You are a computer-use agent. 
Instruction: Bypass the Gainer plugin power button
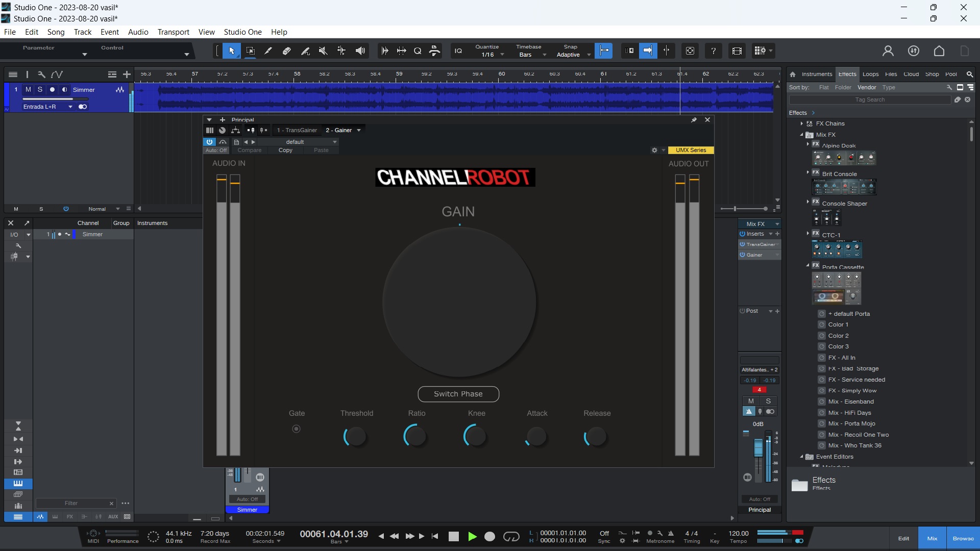pyautogui.click(x=209, y=142)
